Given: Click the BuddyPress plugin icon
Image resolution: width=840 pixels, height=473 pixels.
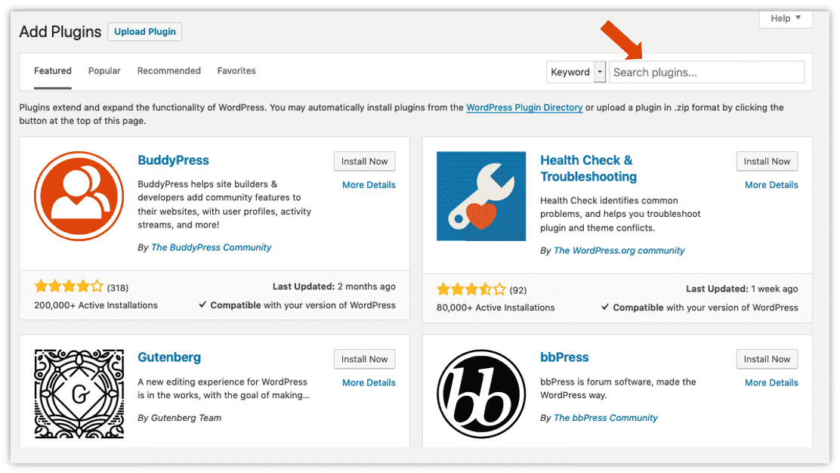Looking at the screenshot, I should point(79,196).
